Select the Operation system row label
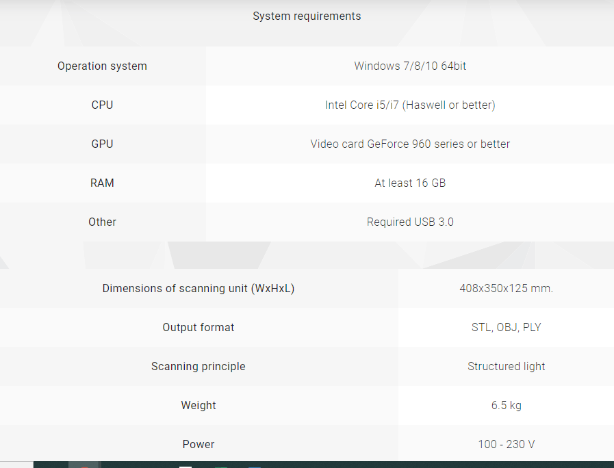614x468 pixels. 102,66
